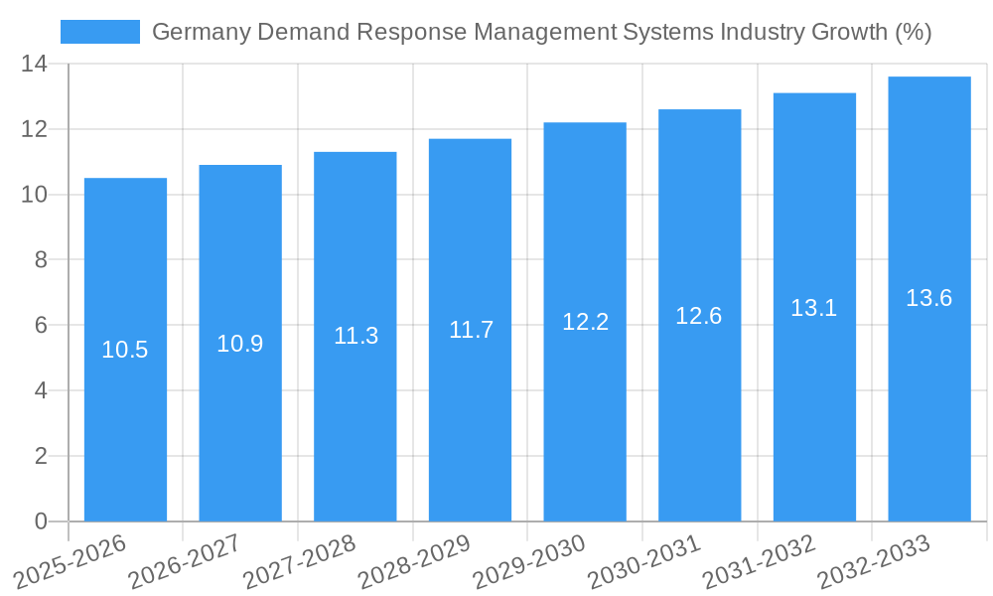
Task: Select the 2029-2030 bar
Action: (585, 322)
